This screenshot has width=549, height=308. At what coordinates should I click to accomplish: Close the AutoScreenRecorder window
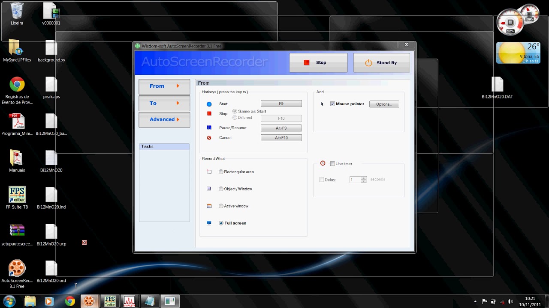[x=406, y=44]
